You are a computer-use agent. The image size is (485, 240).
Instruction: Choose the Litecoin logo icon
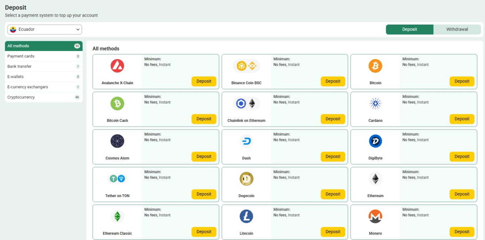click(x=247, y=217)
